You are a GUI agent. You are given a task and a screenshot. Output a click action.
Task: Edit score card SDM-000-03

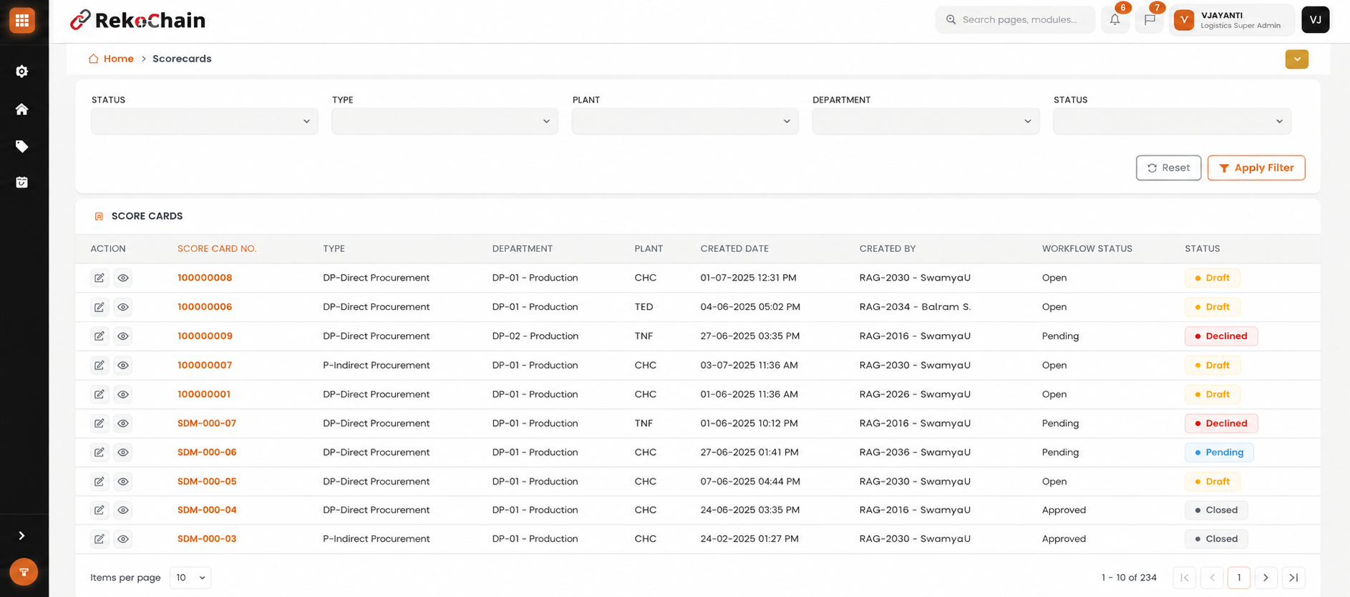[x=99, y=539]
